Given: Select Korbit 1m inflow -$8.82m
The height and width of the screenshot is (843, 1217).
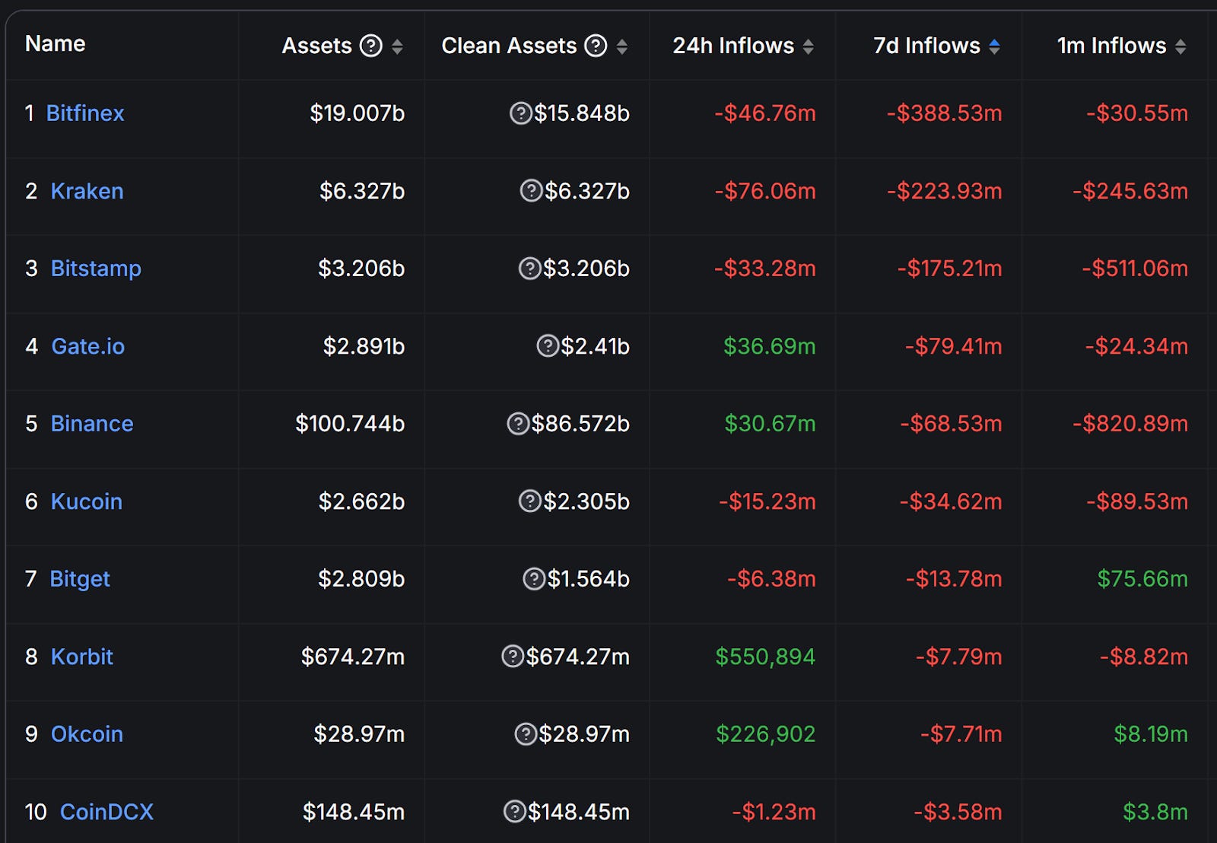Looking at the screenshot, I should [x=1144, y=657].
